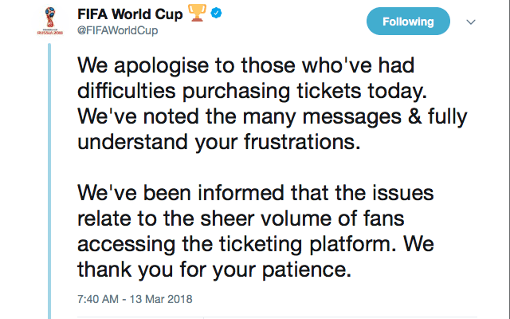Click the "sheer volume of fans" phrase
The height and width of the screenshot is (319, 510).
tap(302, 219)
